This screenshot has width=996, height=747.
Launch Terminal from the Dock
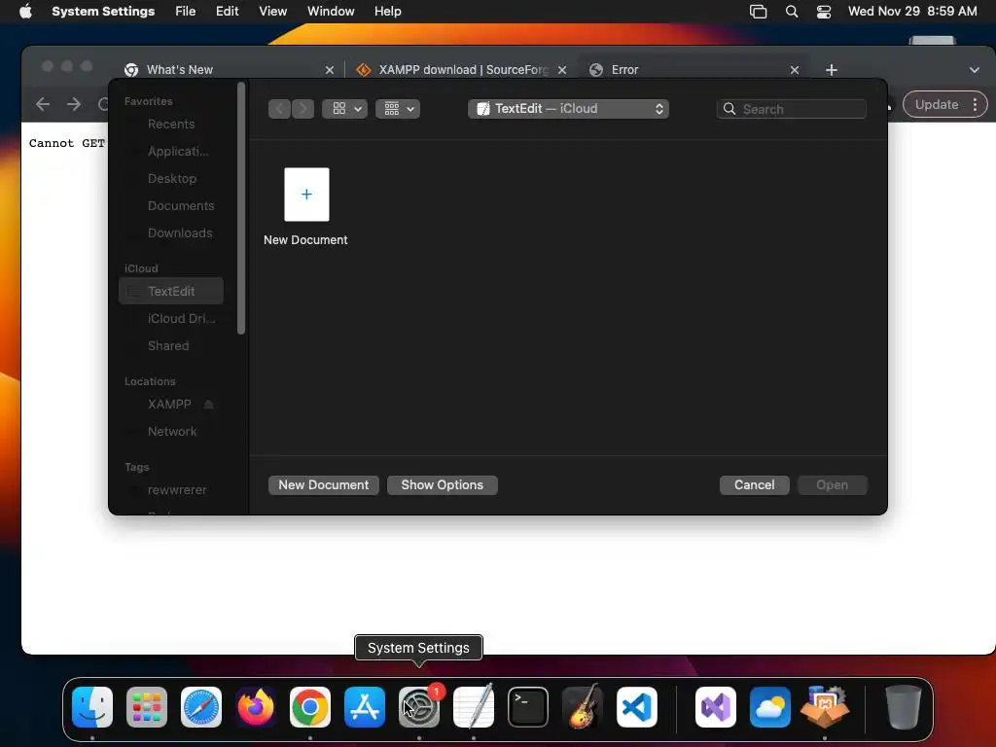[x=528, y=707]
